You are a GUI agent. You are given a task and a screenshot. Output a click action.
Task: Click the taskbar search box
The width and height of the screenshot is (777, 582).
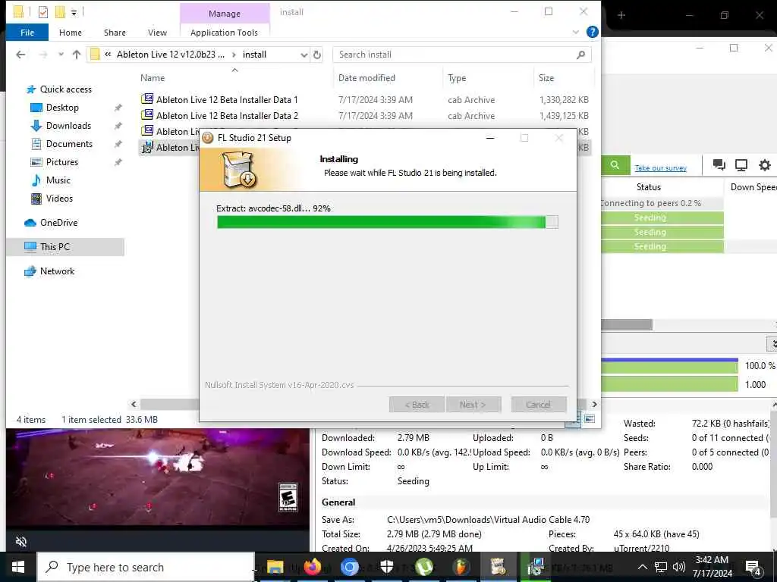click(146, 567)
